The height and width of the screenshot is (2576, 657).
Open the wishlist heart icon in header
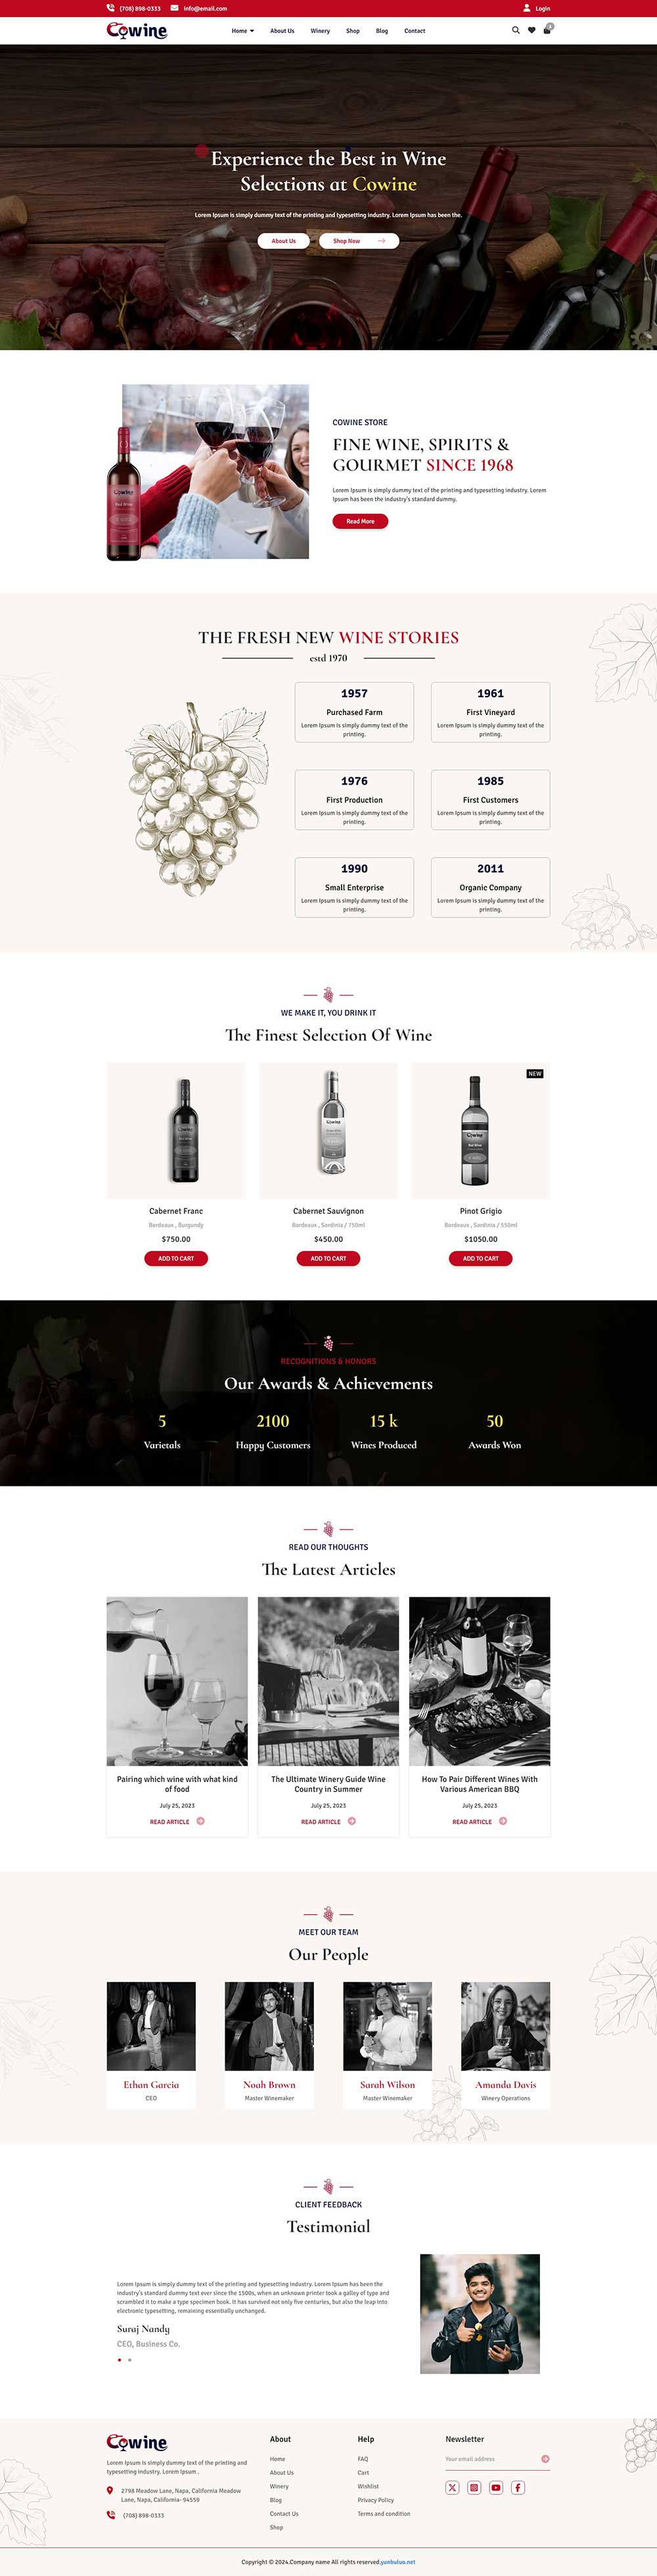click(531, 30)
